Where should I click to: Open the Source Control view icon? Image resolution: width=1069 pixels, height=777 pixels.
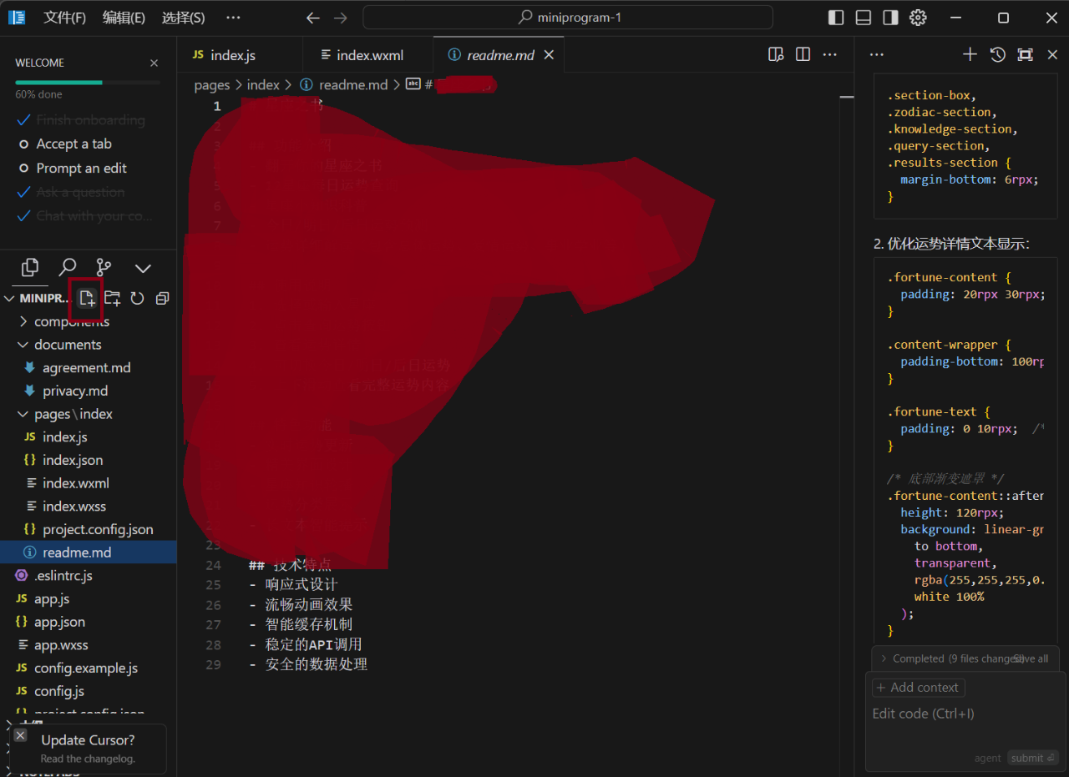104,267
